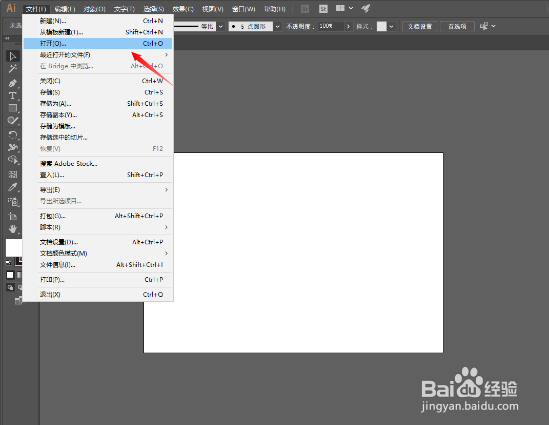Open the 样式 style dropdown arrow
The width and height of the screenshot is (549, 425).
click(392, 26)
